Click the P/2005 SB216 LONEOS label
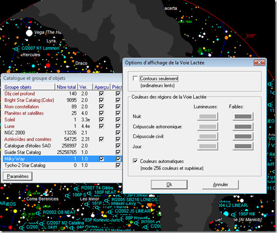277x233 pixels. [135, 200]
